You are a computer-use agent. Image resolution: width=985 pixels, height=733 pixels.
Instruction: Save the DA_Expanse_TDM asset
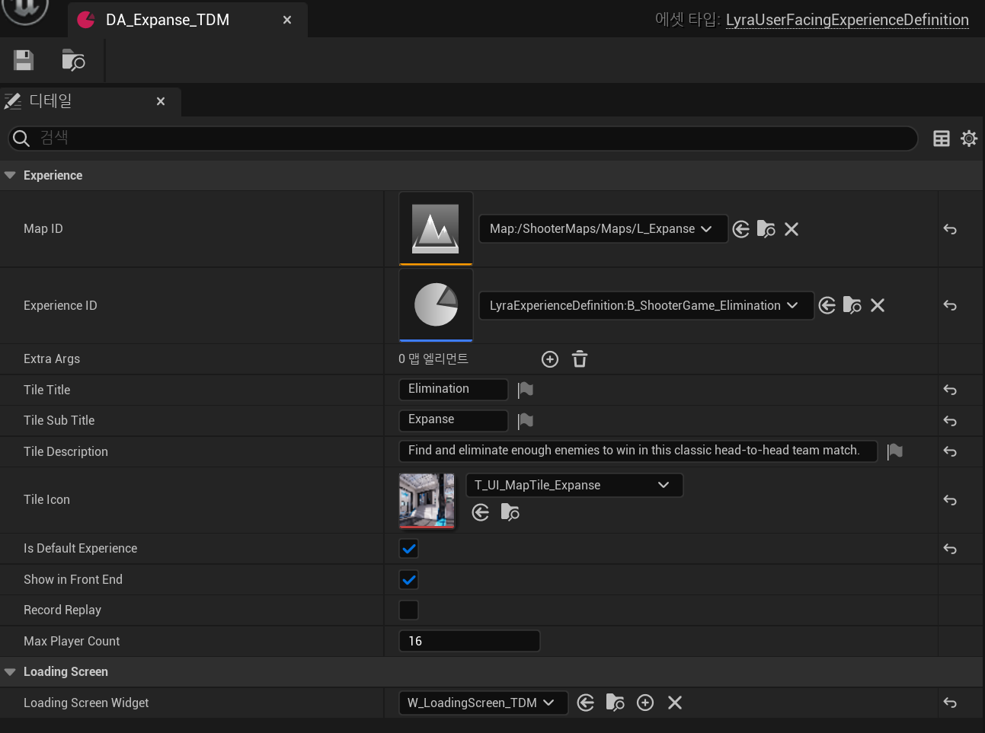pos(24,60)
